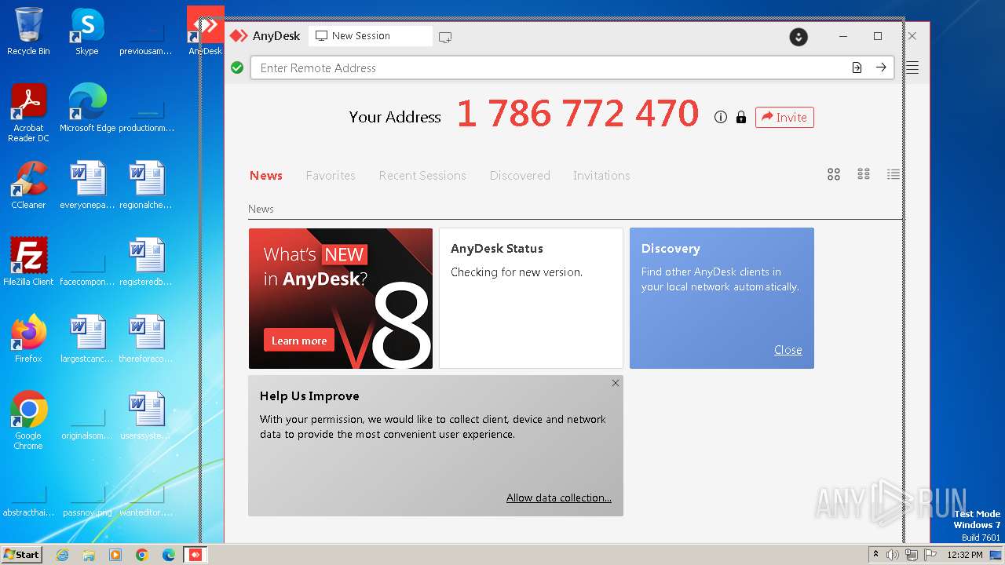
Task: Open Windows Explorer from the taskbar
Action: [x=89, y=555]
